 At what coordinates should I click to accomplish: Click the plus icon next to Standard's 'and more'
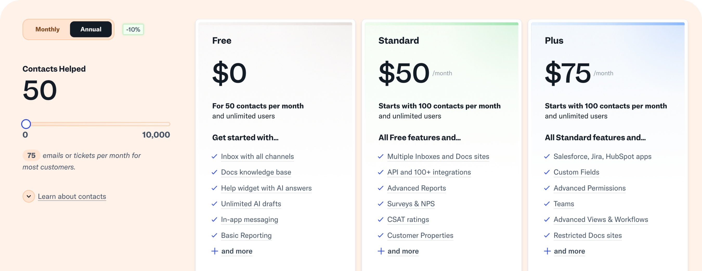pyautogui.click(x=381, y=251)
